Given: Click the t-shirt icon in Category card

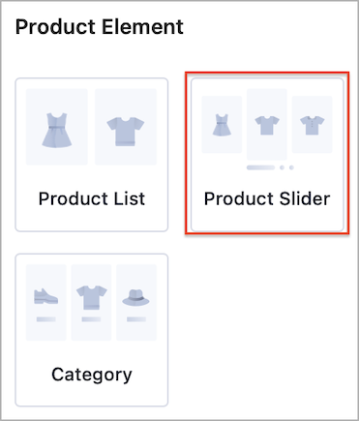Looking at the screenshot, I should 91,297.
